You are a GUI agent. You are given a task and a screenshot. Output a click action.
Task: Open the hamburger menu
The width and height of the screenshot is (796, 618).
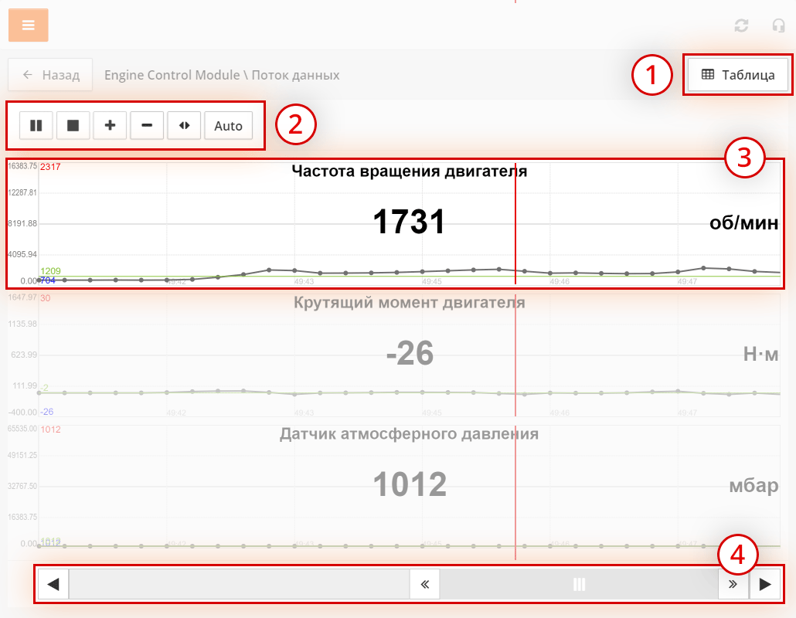(29, 25)
